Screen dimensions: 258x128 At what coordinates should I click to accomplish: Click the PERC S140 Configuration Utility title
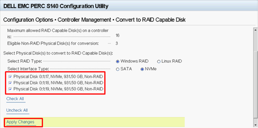coord(56,6)
